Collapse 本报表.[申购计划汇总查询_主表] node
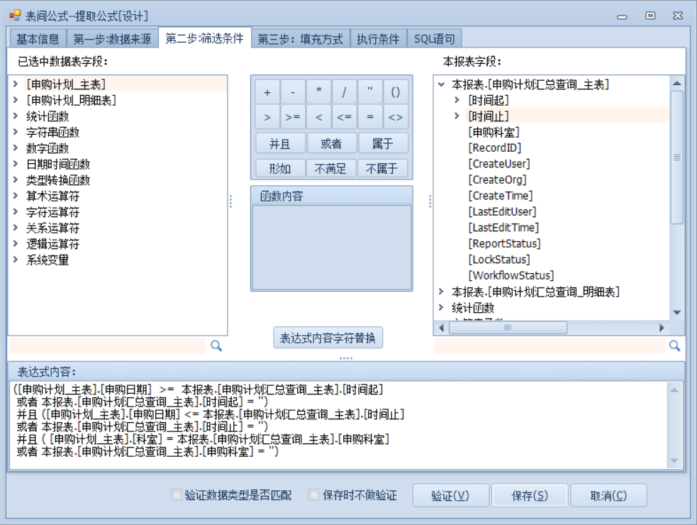697x525 pixels. pos(442,84)
